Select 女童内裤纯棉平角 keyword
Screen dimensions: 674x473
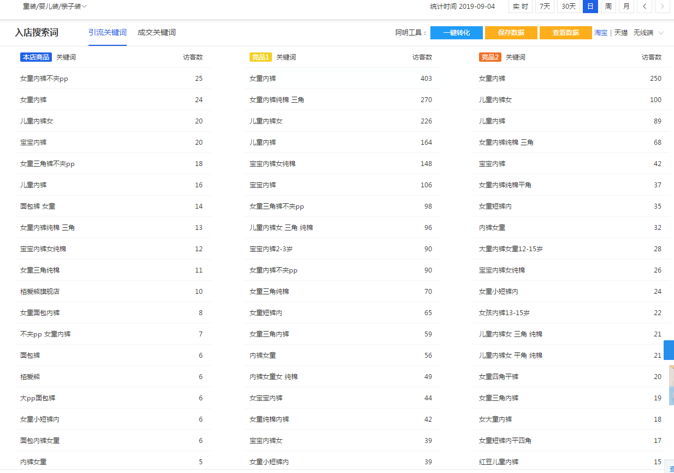click(505, 185)
